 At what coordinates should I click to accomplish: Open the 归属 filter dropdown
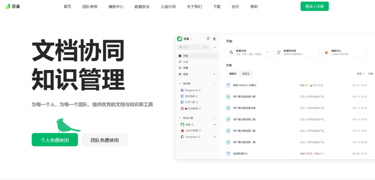pos(371,74)
